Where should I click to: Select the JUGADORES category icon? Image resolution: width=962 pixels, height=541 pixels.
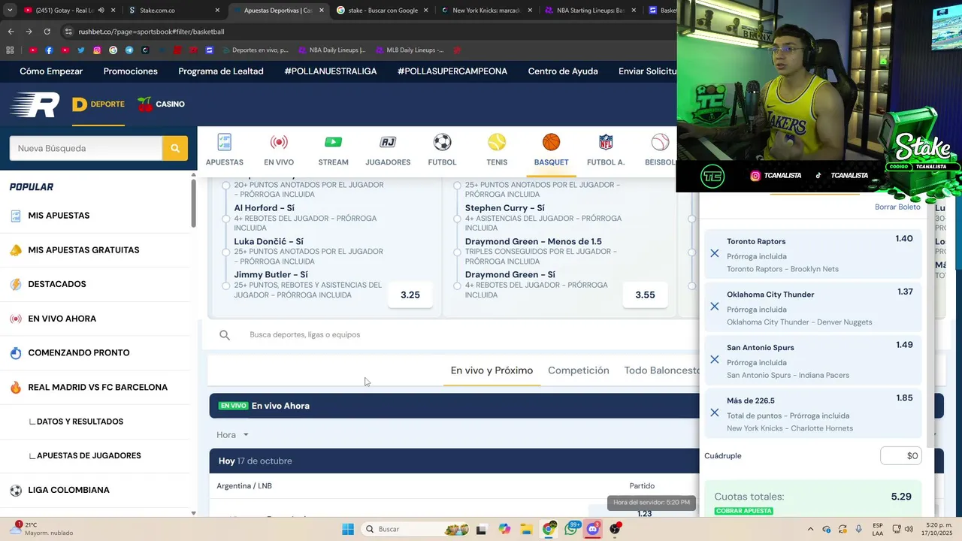tap(388, 143)
